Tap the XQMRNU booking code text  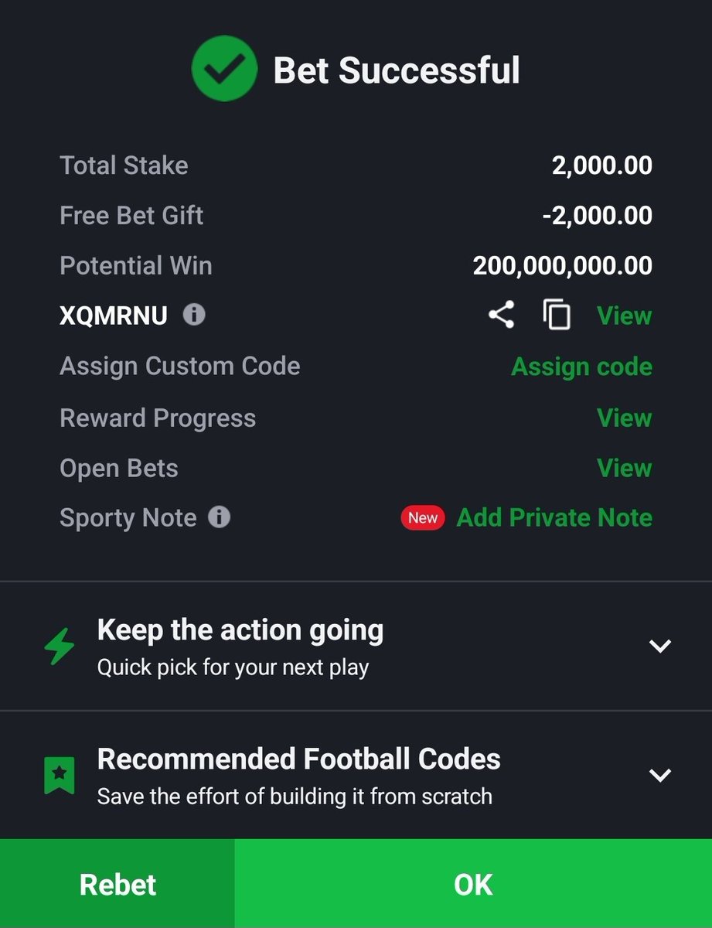(x=114, y=316)
